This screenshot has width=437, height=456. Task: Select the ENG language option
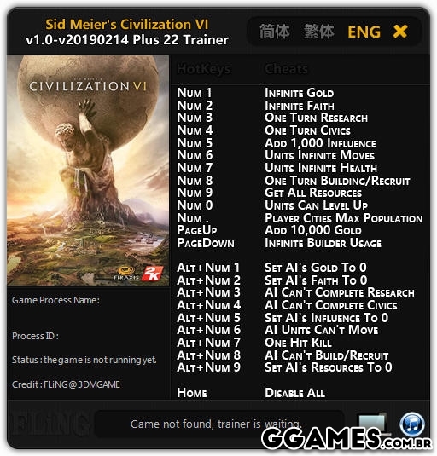[364, 32]
